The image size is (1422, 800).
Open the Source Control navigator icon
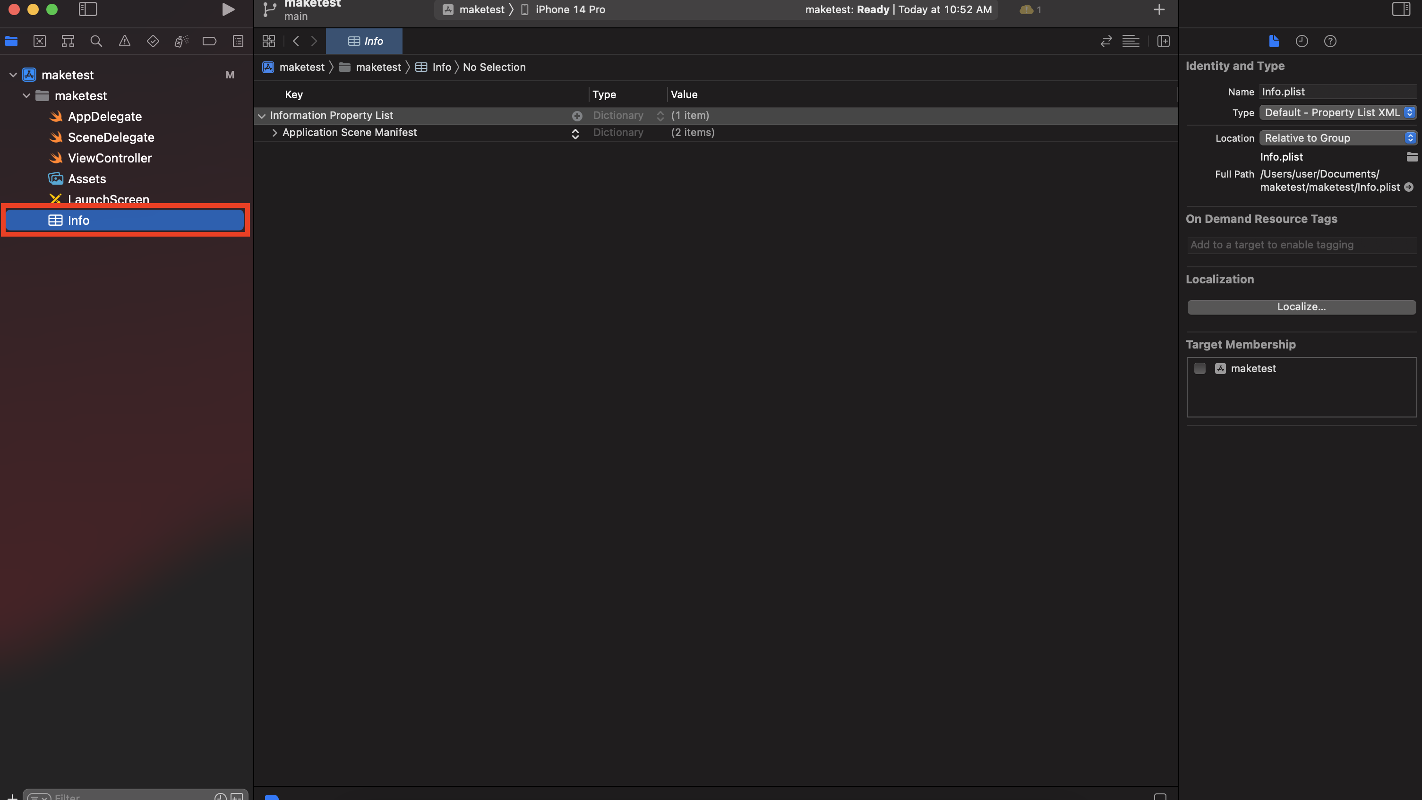pyautogui.click(x=40, y=42)
